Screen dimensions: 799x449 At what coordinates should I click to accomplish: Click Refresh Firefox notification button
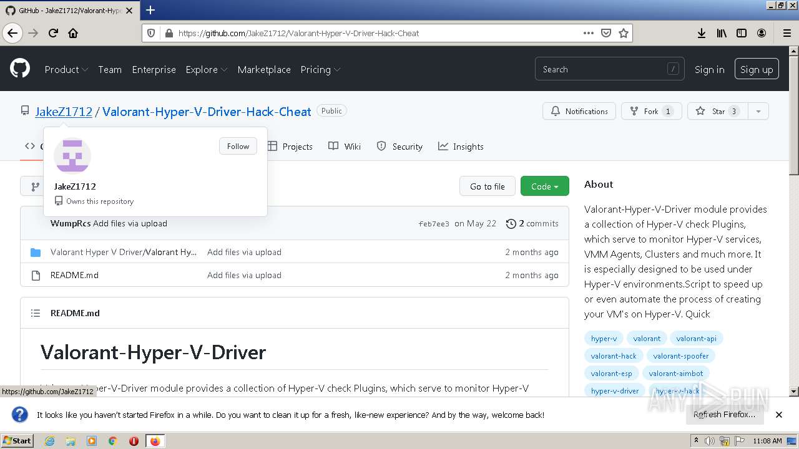[724, 414]
